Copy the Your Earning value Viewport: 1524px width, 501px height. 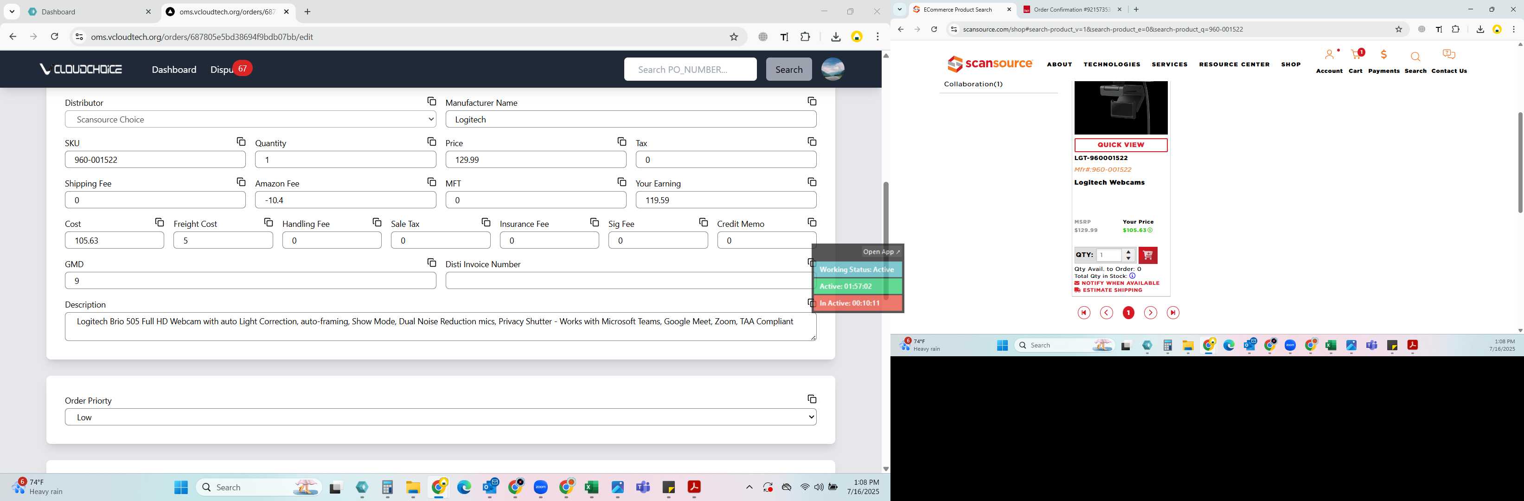tap(812, 181)
